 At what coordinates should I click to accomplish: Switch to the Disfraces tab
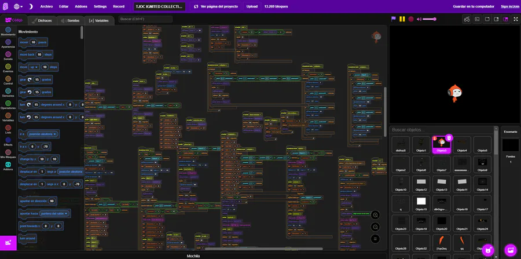[42, 20]
